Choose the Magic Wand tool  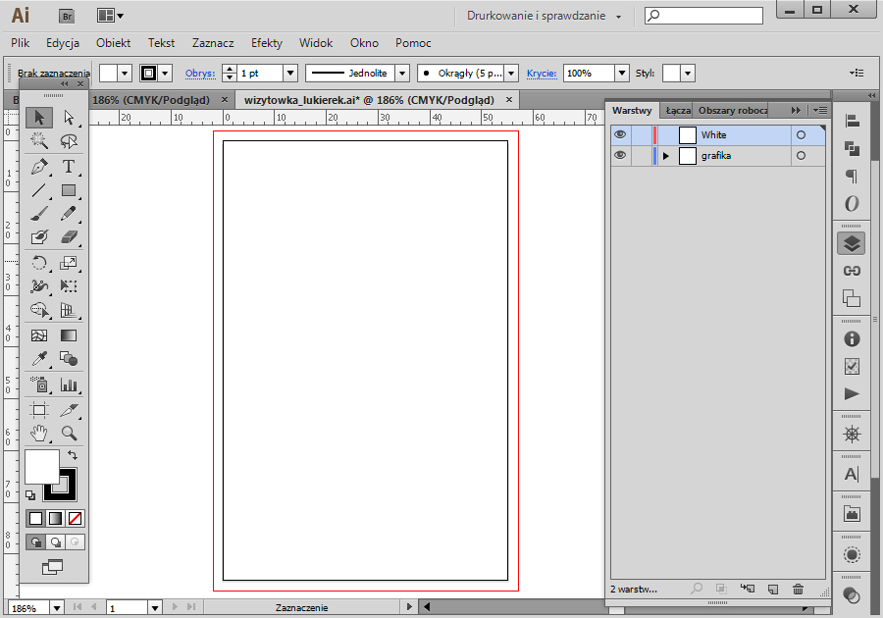[39, 140]
